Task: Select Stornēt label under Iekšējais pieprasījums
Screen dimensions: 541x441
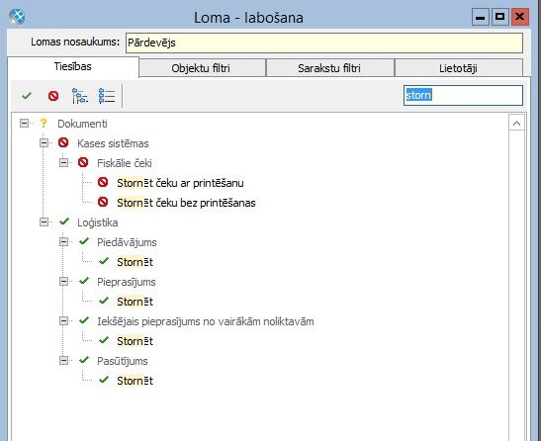Action: [135, 341]
